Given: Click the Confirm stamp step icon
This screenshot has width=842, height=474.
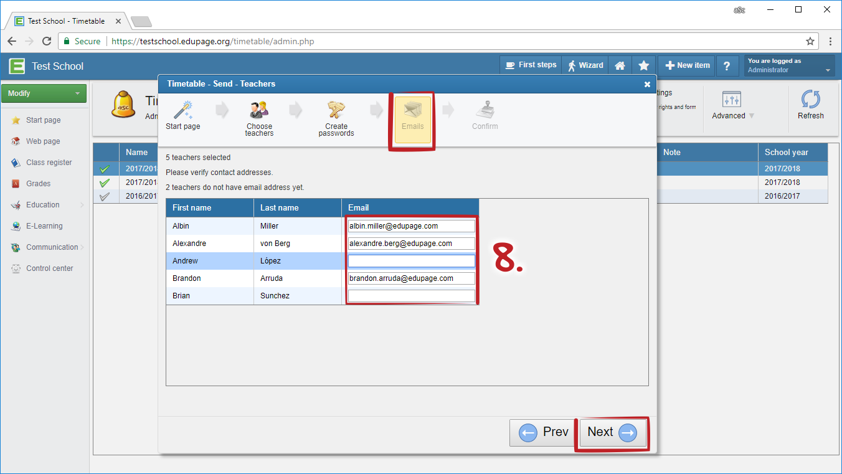Looking at the screenshot, I should (x=485, y=111).
